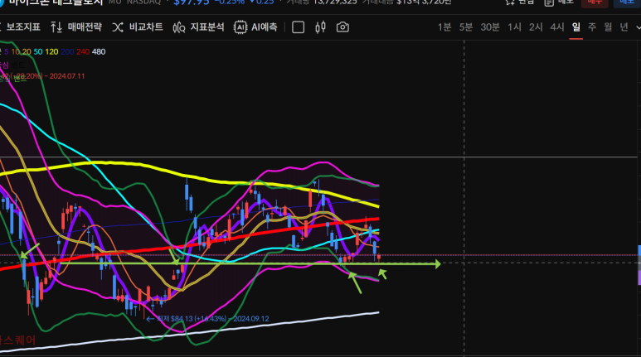
Task: Expand the timeframe dropdown chevron
Action: (639, 27)
